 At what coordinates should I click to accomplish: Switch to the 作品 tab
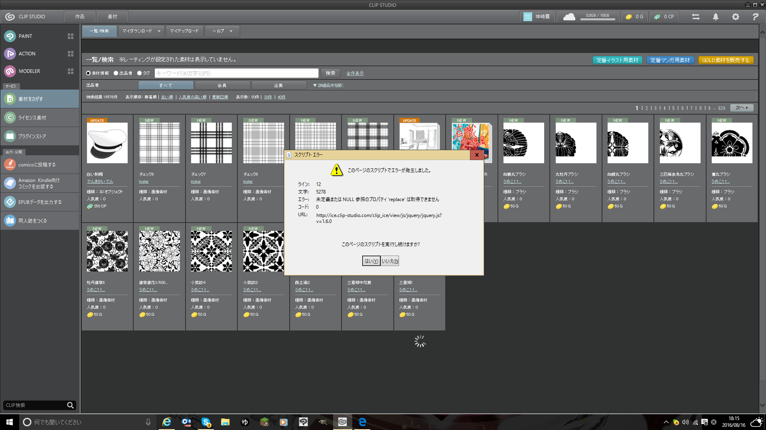(80, 17)
